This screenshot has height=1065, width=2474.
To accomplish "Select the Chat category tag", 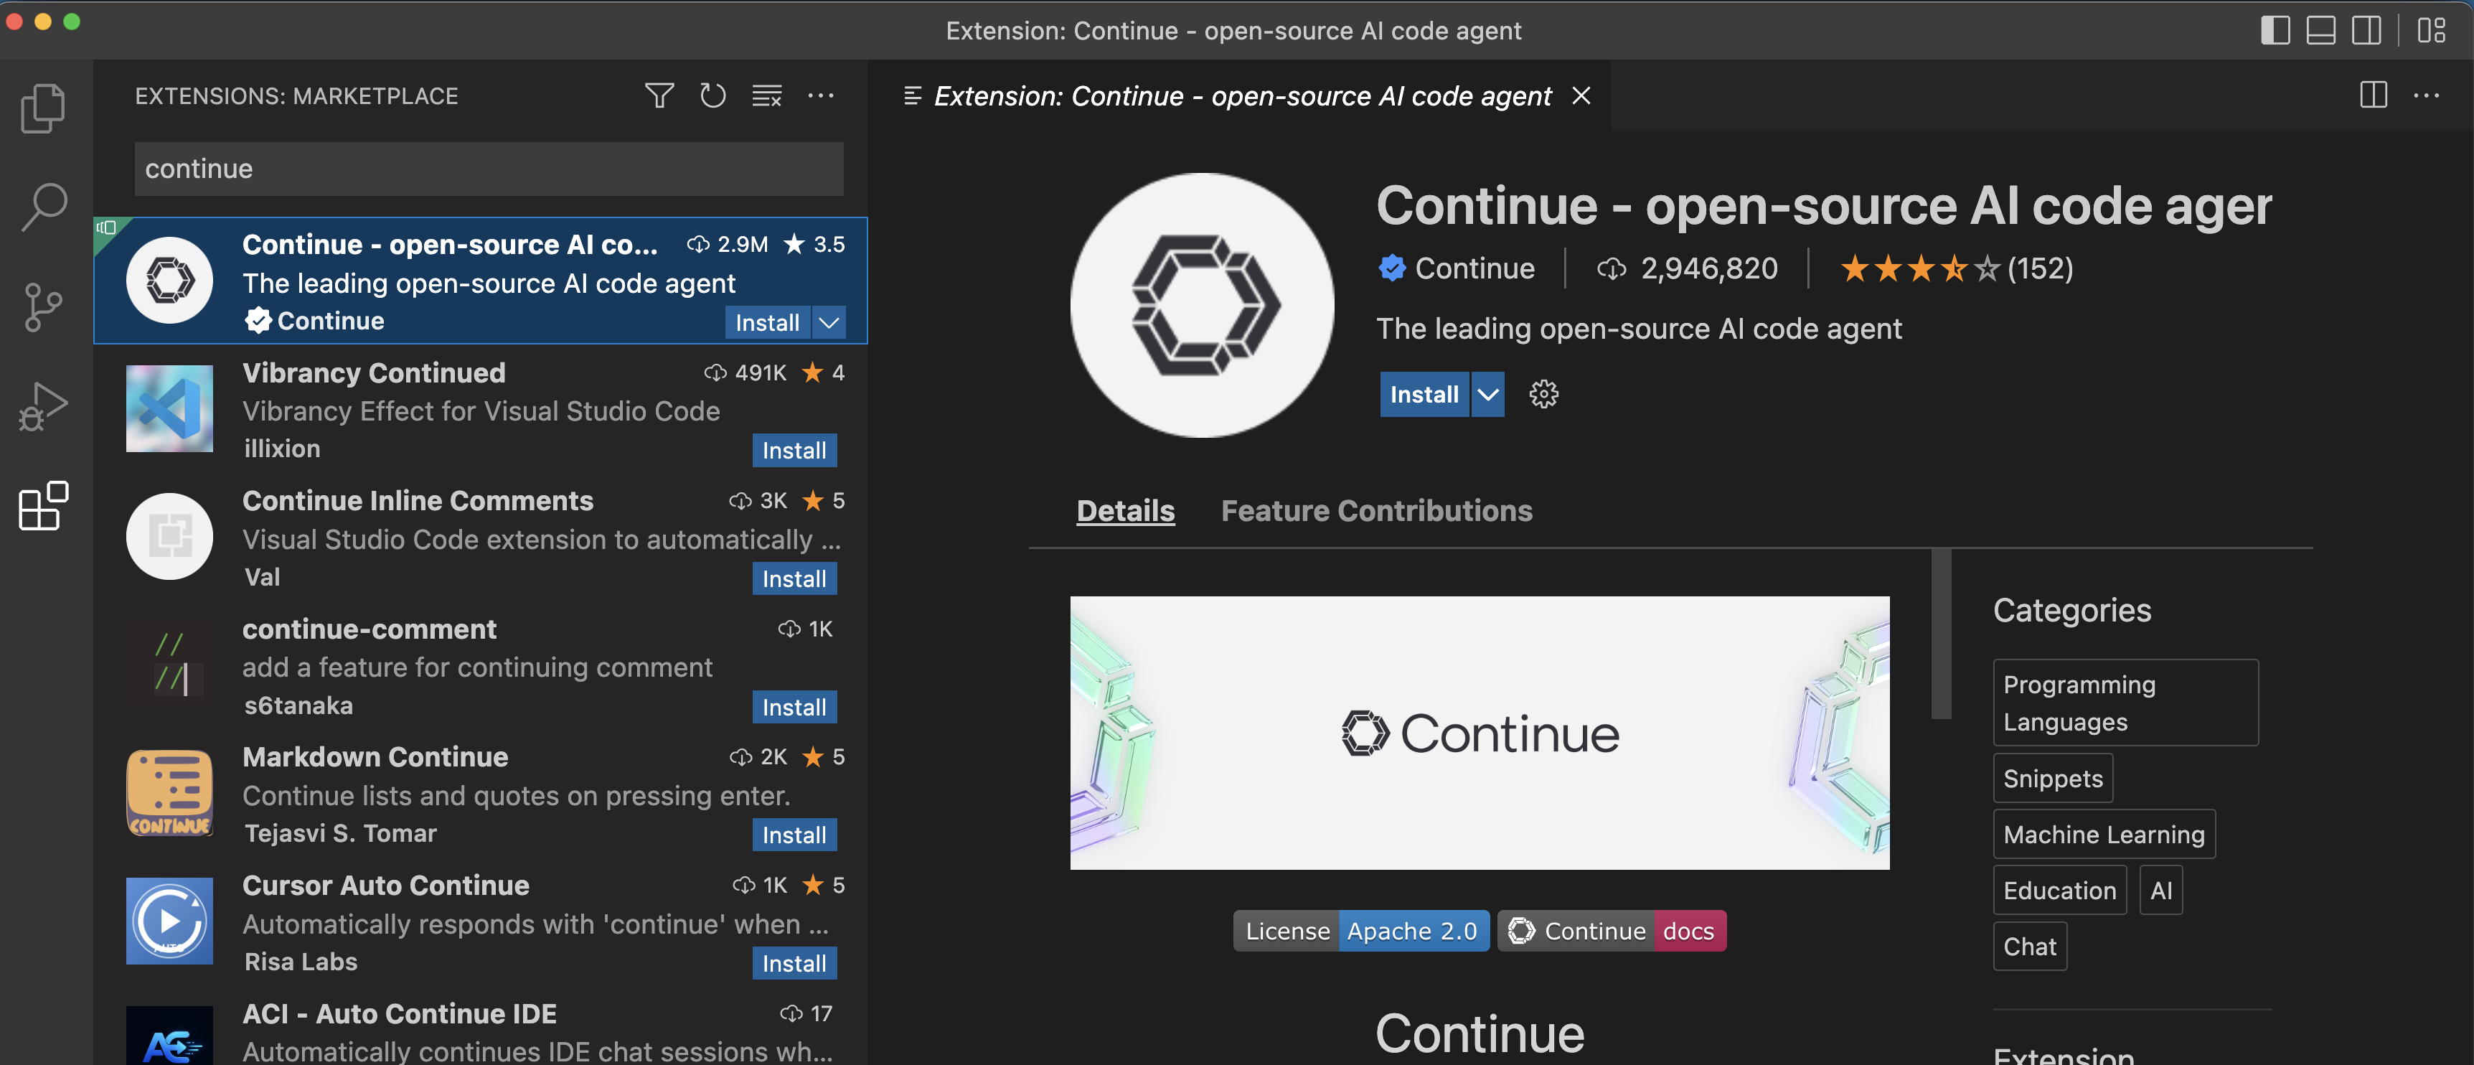I will pyautogui.click(x=2029, y=947).
